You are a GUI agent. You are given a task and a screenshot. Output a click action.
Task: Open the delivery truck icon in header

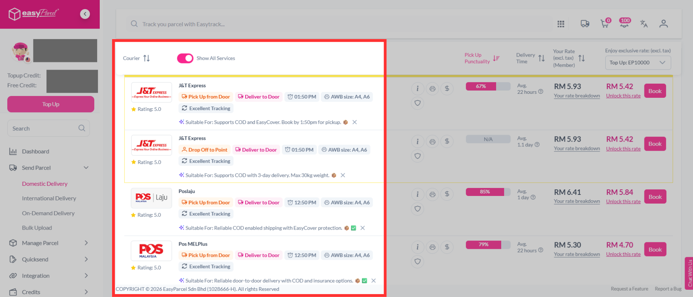pyautogui.click(x=585, y=24)
